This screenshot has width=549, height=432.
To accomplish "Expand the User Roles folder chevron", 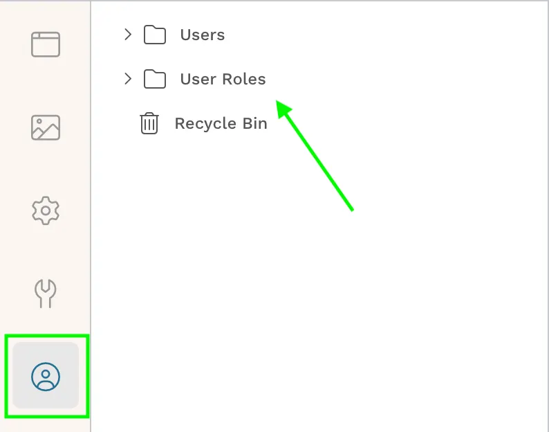I will 127,78.
